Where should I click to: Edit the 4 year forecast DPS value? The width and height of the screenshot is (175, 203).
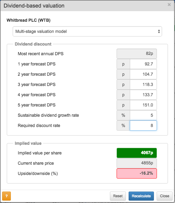(143, 95)
